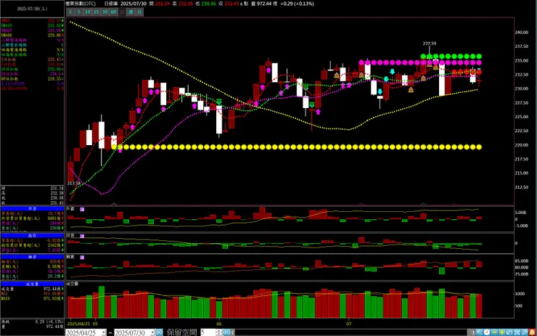Image resolution: width=537 pixels, height=336 pixels.
Task: Click the yellow plus zoom-in icon
Action: [x=501, y=332]
